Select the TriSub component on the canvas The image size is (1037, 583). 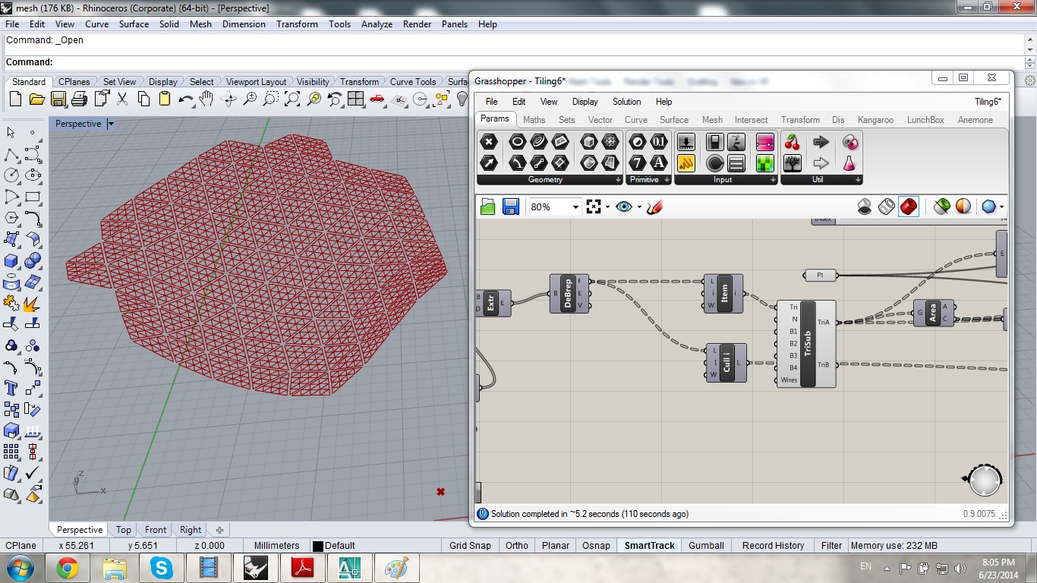tap(807, 345)
